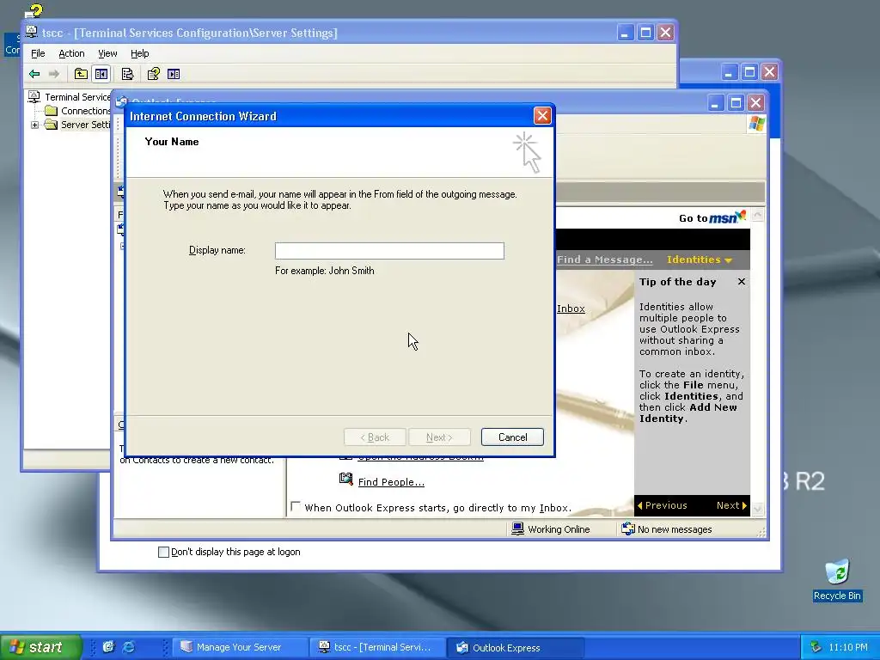
Task: Click the Start button
Action: point(40,647)
